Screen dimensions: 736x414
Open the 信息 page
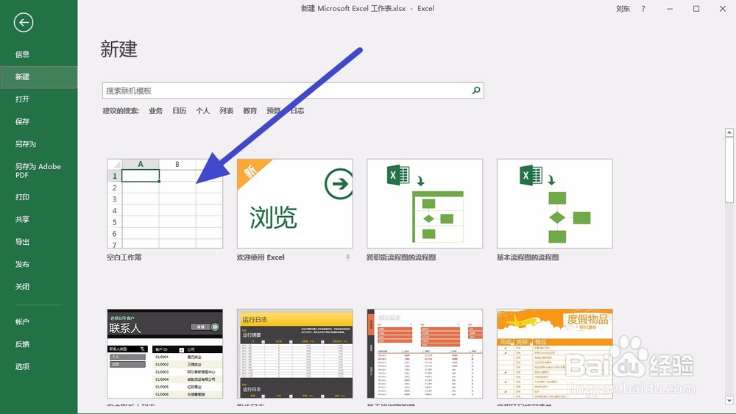(x=22, y=54)
